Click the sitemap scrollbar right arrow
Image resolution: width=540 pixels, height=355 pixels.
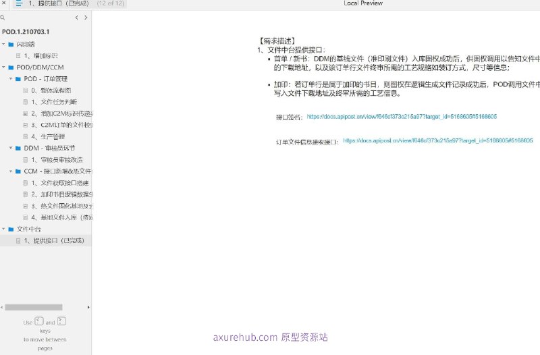(88, 307)
